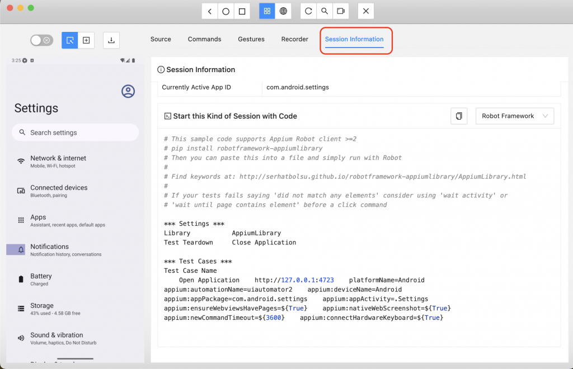Open the Storage entry
The height and width of the screenshot is (369, 573).
click(76, 309)
